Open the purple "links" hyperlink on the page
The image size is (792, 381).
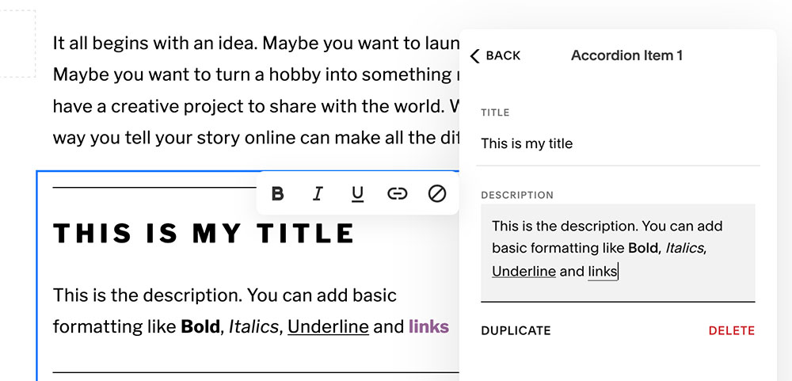click(428, 326)
